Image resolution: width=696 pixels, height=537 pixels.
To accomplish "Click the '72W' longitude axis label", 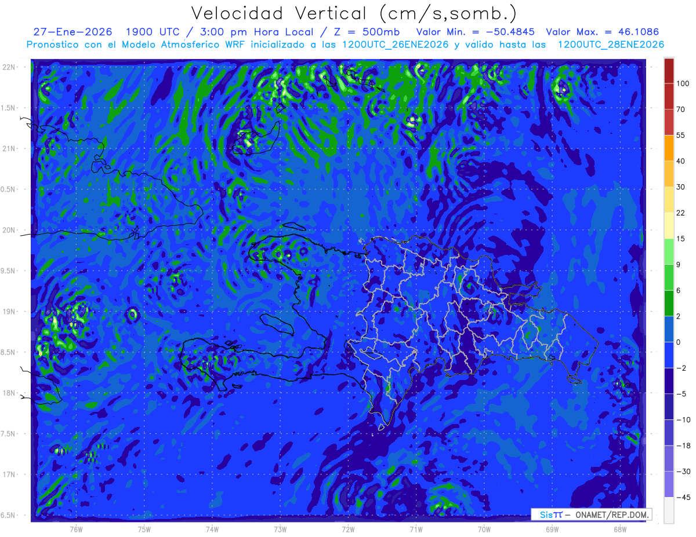I will click(x=348, y=529).
